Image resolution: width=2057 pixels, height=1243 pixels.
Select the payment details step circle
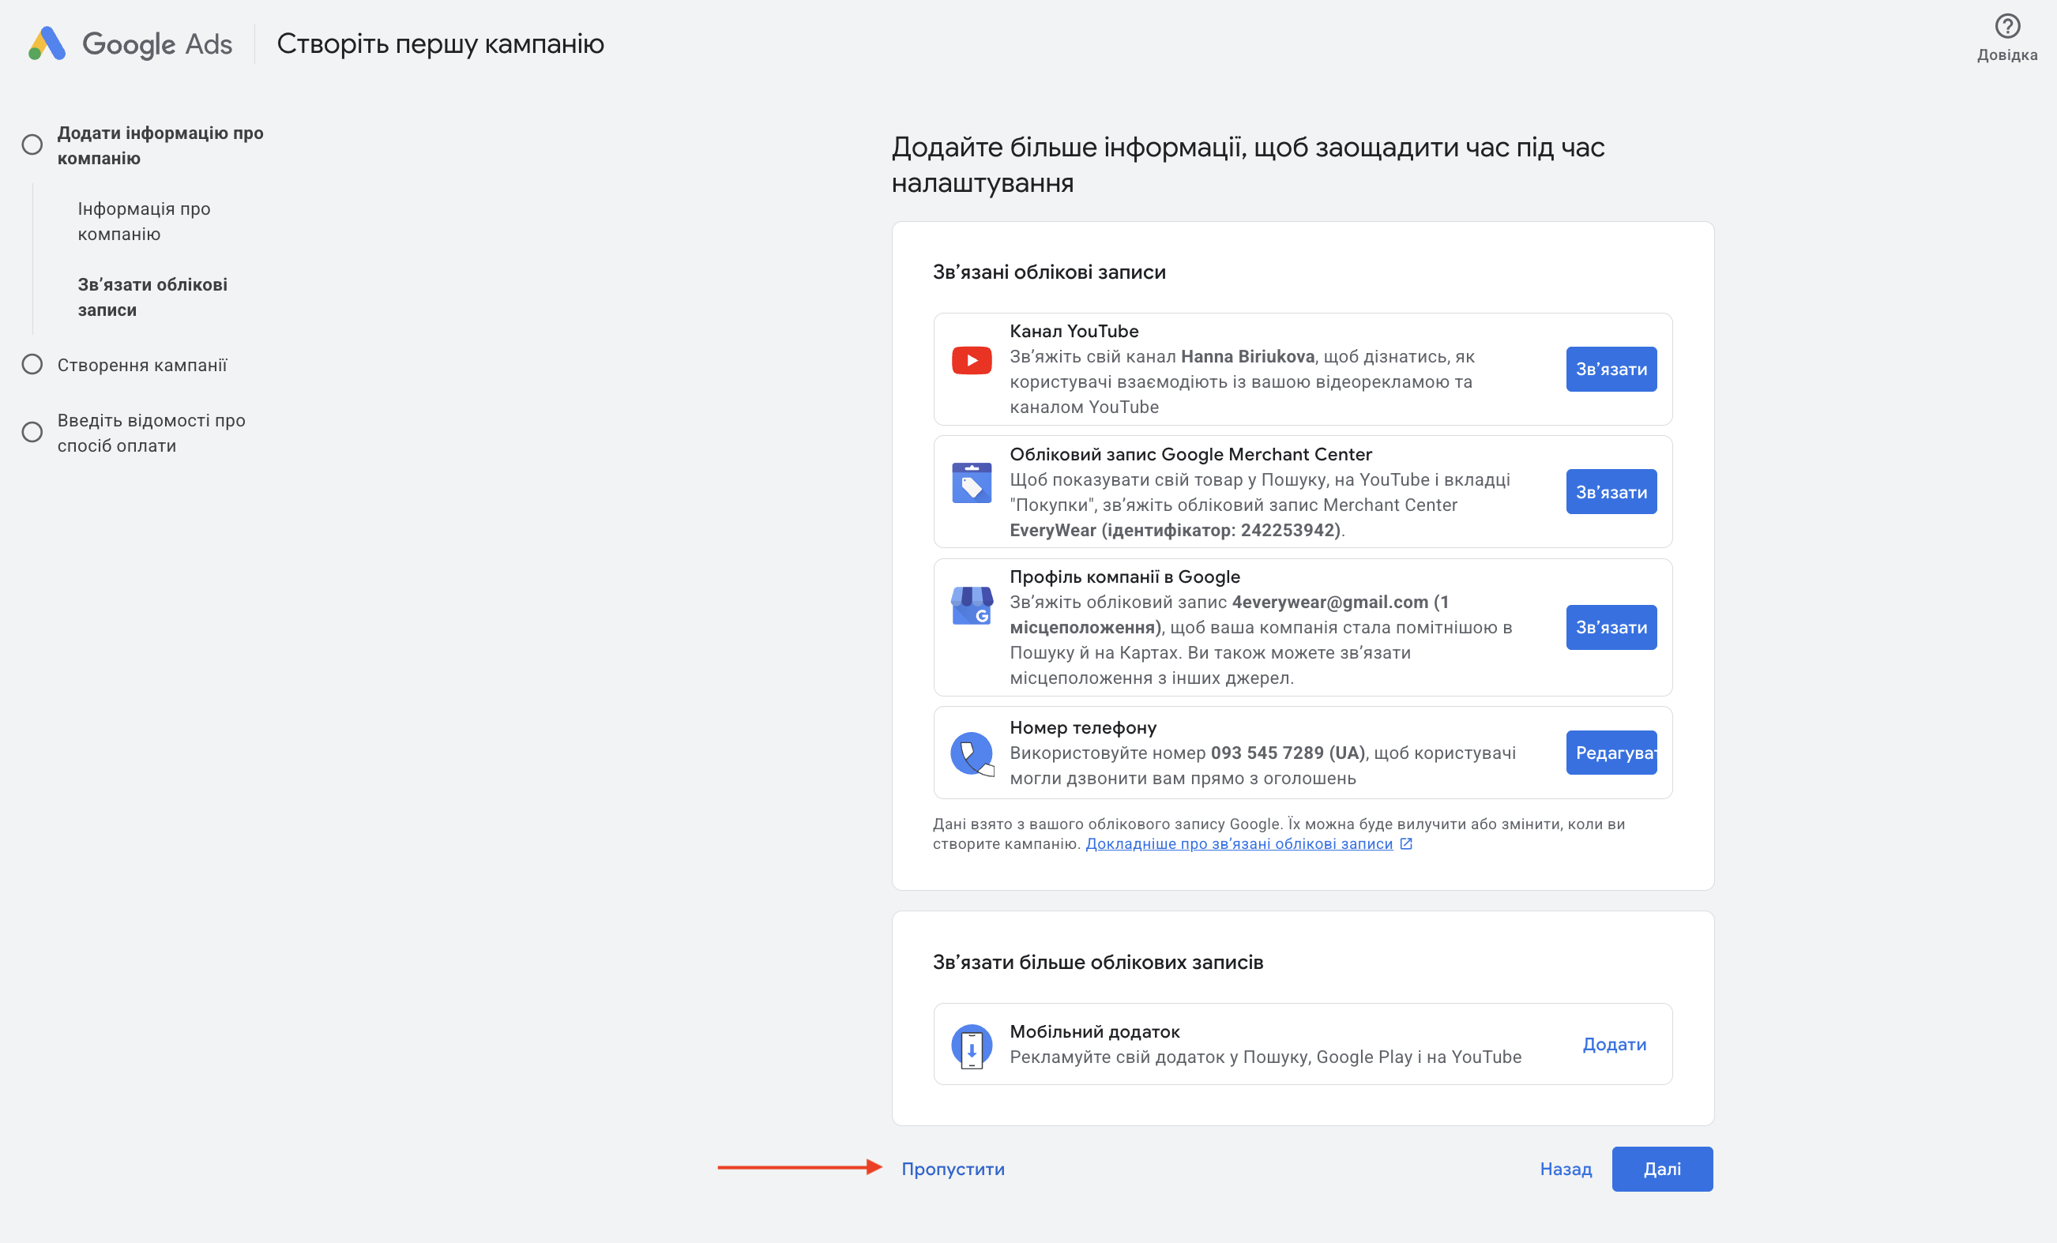(32, 433)
